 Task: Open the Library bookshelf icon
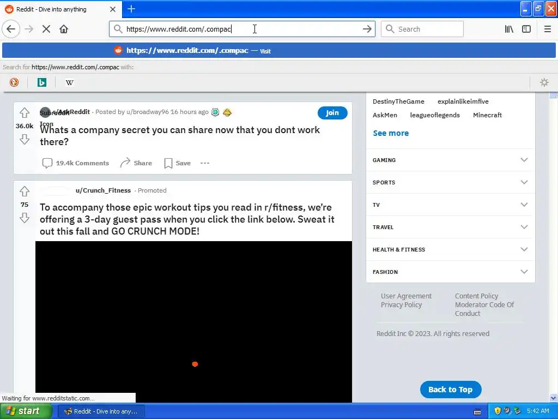point(509,29)
